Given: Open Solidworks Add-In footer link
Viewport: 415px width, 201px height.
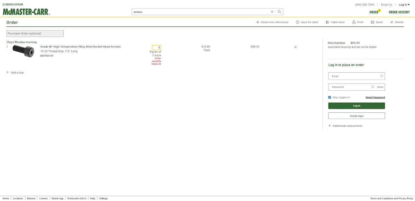Looking at the screenshot, I should [x=77, y=198].
